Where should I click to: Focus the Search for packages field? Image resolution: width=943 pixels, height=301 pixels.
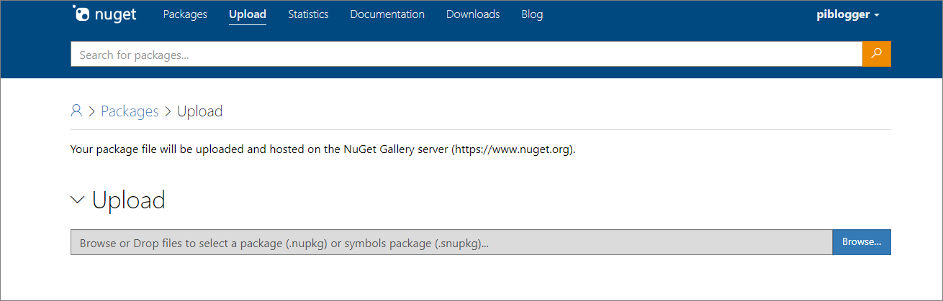click(466, 55)
